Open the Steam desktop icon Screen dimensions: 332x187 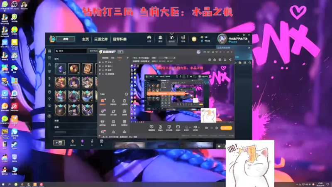(x=15, y=145)
